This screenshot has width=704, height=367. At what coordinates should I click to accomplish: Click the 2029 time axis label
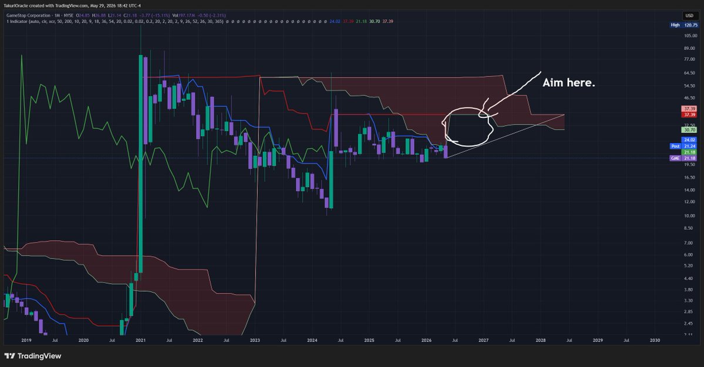pos(598,340)
